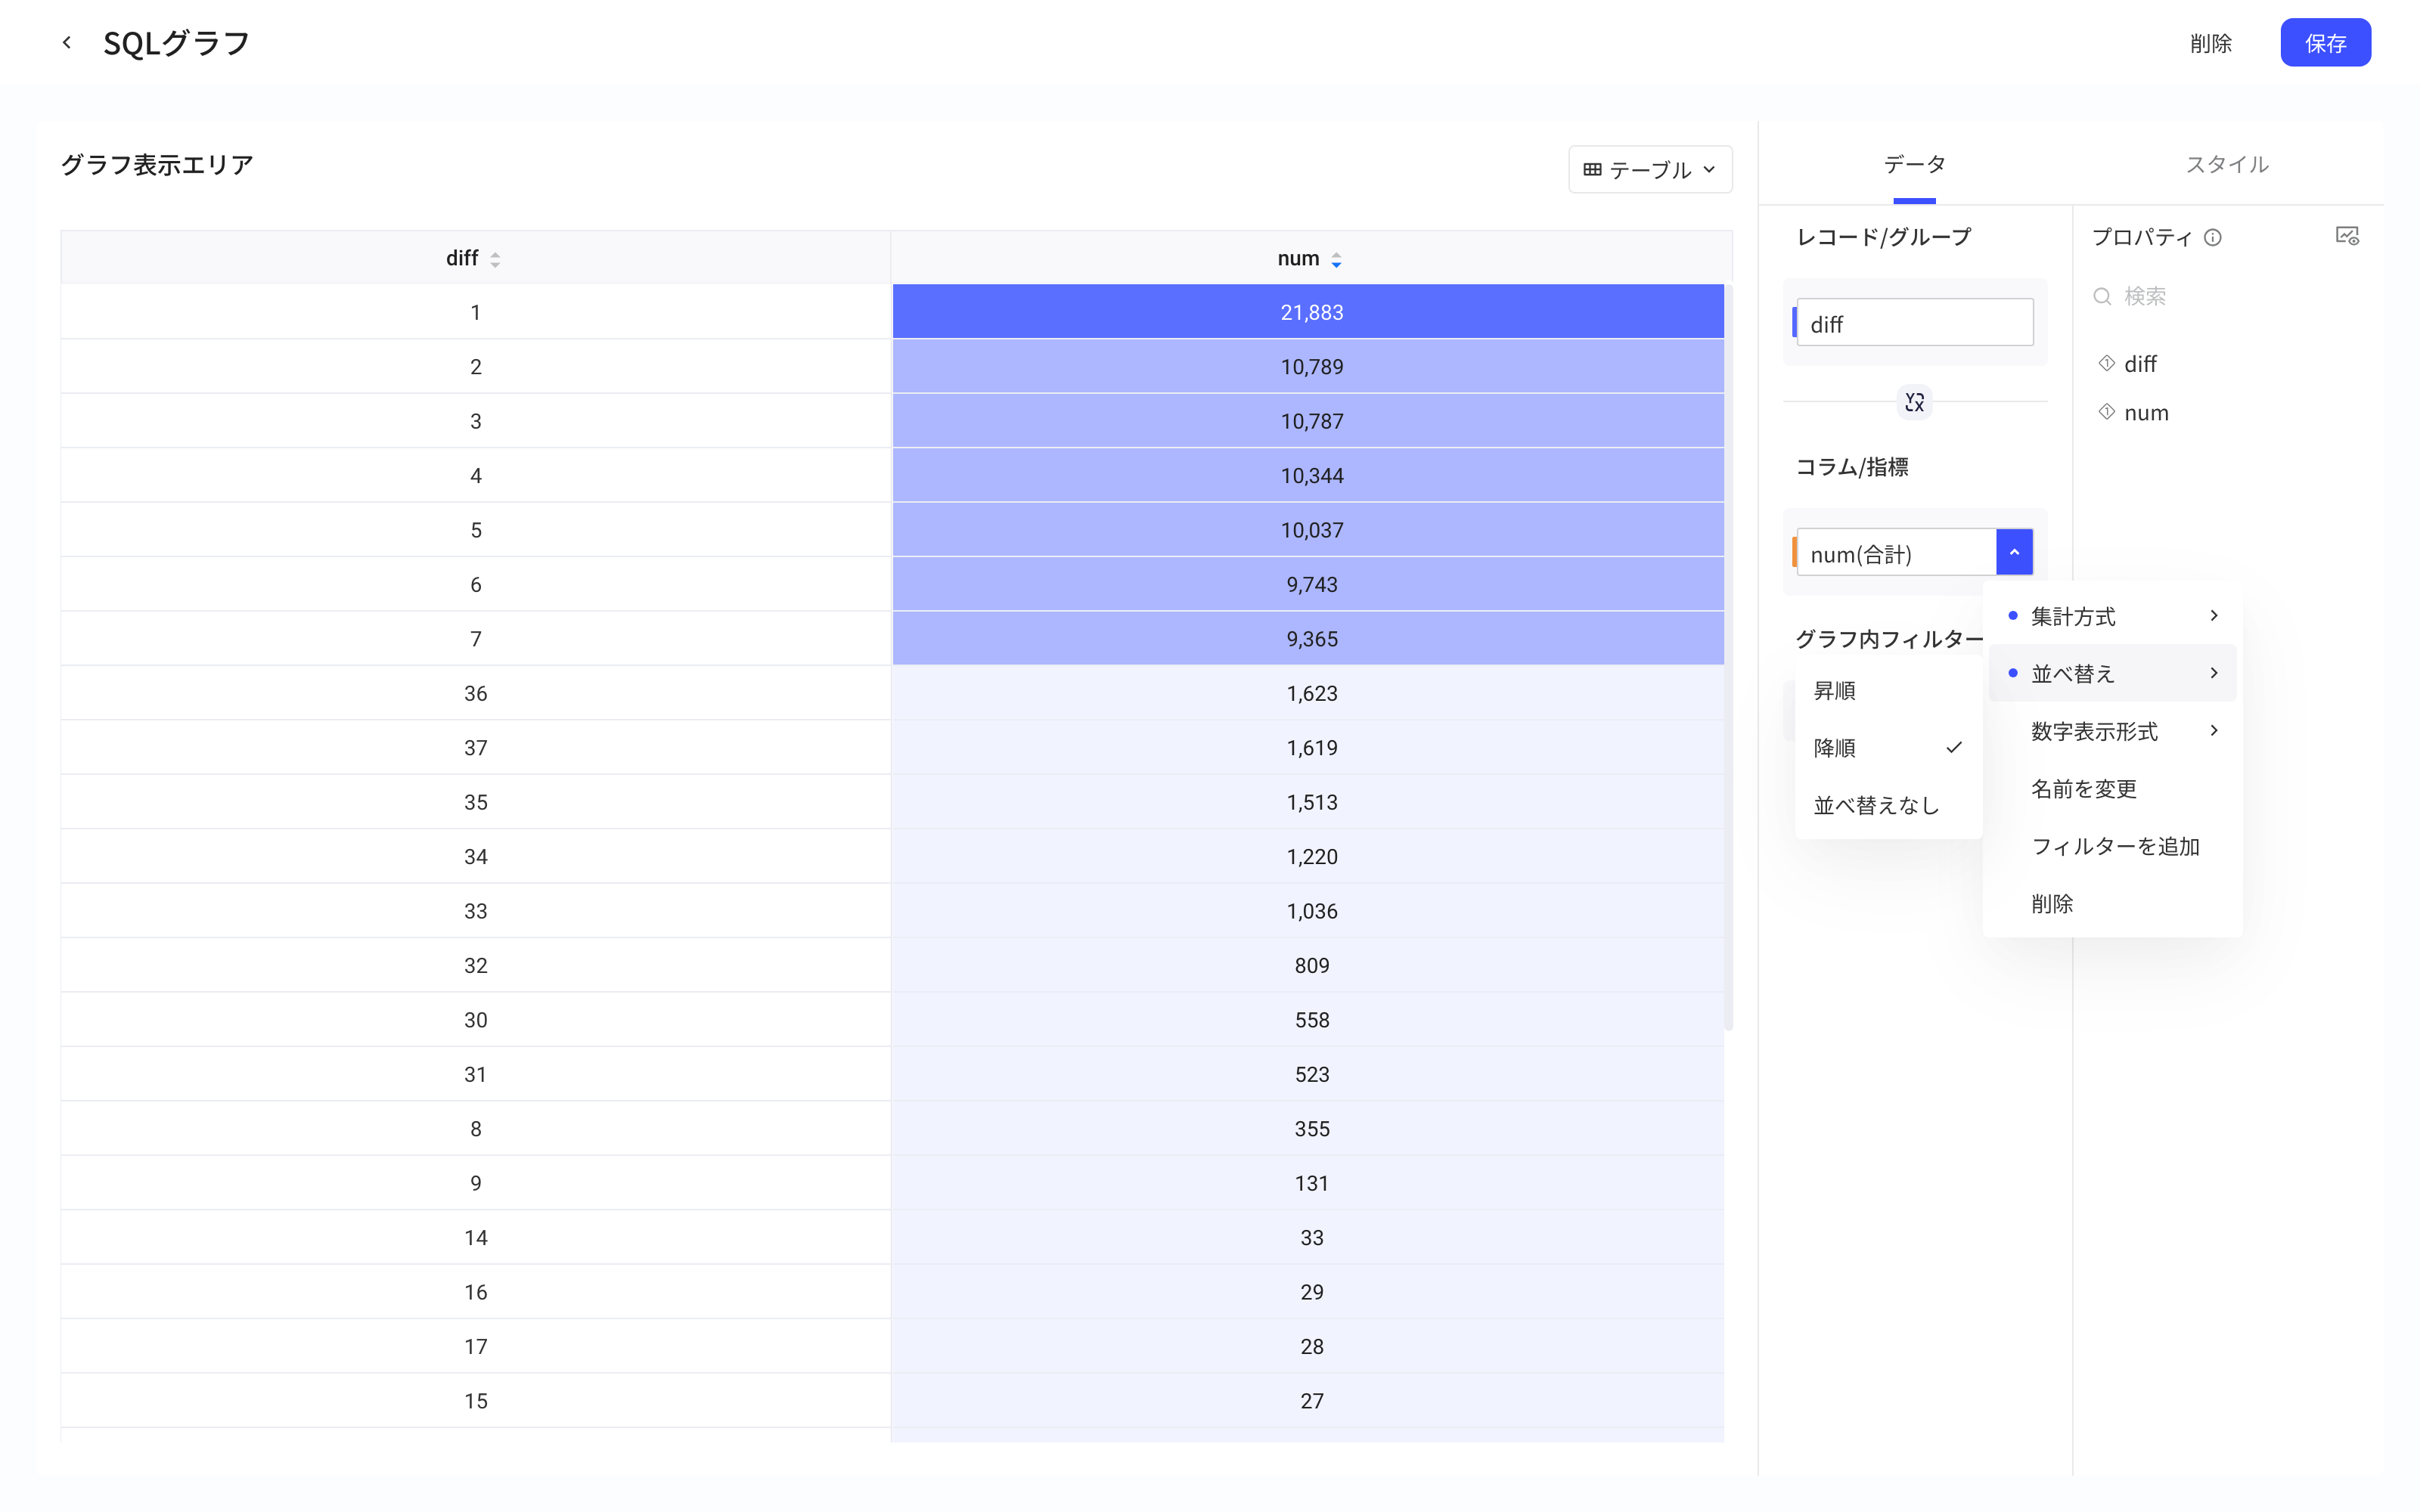Click the search magnifier icon
This screenshot has height=1512, width=2420.
2102,296
